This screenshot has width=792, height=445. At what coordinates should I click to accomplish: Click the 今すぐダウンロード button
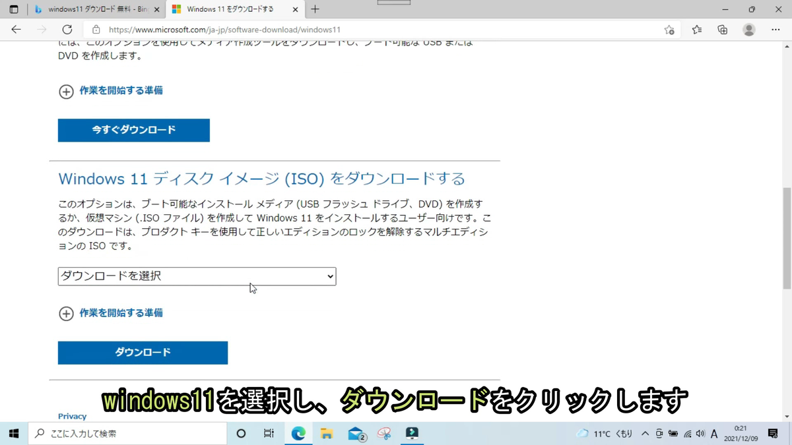(134, 130)
